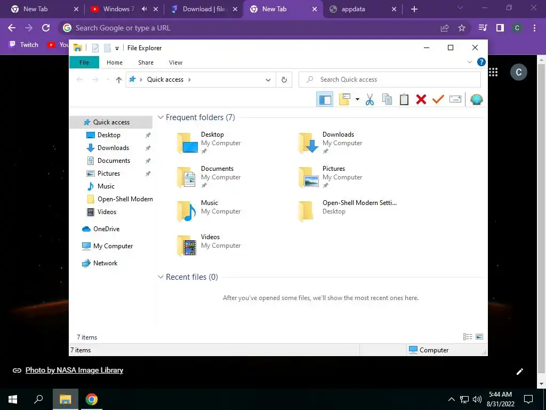Toggle the navigation pane toolbar button
Viewport: 546px width, 410px height.
tap(325, 100)
